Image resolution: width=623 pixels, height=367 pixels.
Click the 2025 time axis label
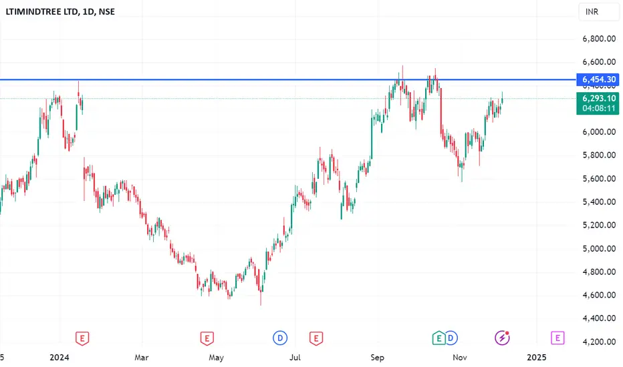(x=536, y=358)
